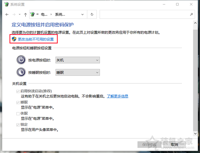Click the scrollbar up arrow
The height and width of the screenshot is (153, 200).
[x=195, y=23]
